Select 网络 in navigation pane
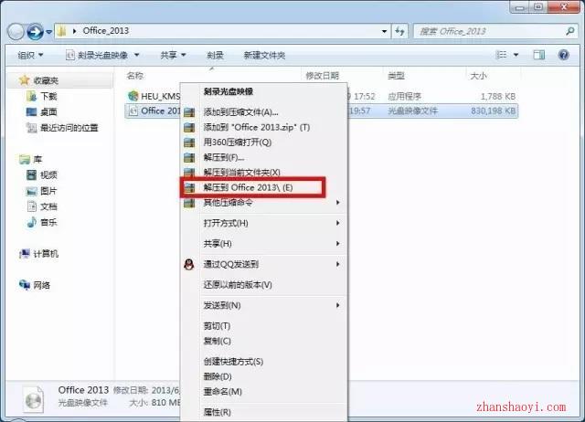585x422 pixels. 41,285
